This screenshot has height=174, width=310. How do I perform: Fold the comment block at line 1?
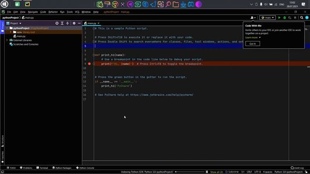click(94, 29)
